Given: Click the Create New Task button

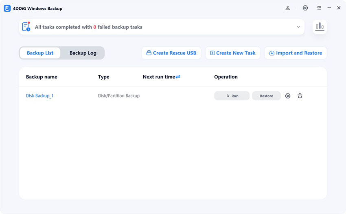Looking at the screenshot, I should (233, 53).
